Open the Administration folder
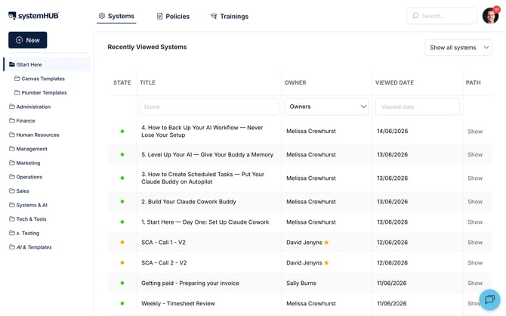The height and width of the screenshot is (316, 506). pos(29,107)
